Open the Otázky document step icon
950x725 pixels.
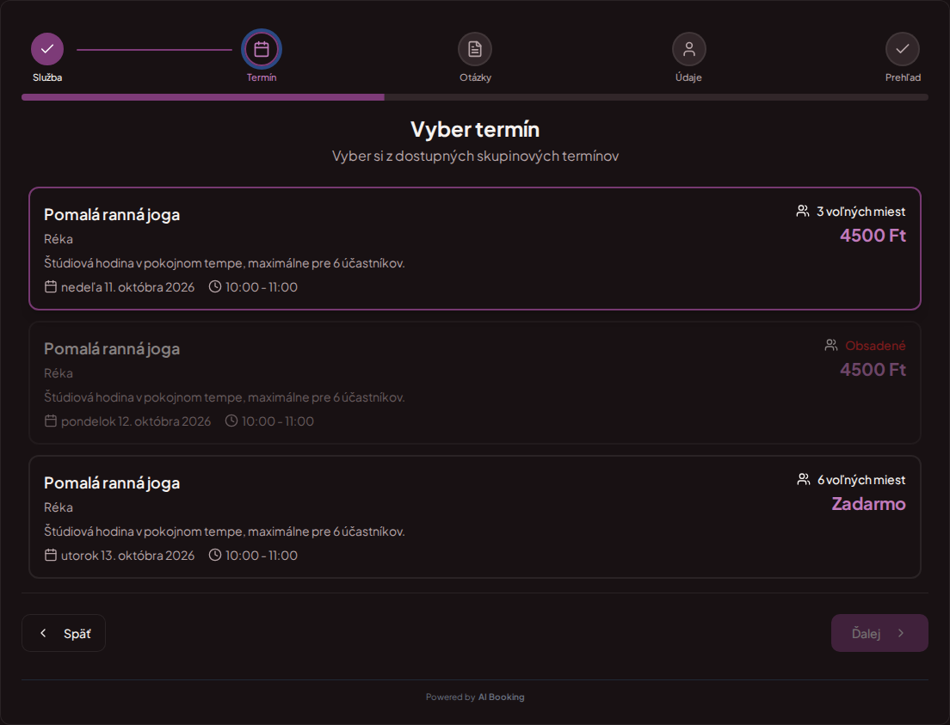[x=475, y=49]
